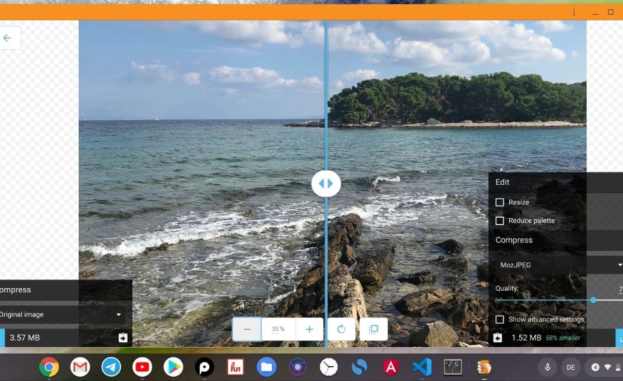This screenshot has width=623, height=381.
Task: Toggle the background view button
Action: click(x=374, y=329)
